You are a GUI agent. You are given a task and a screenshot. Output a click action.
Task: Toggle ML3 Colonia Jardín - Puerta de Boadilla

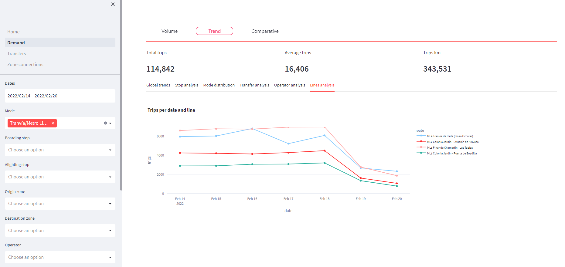pyautogui.click(x=451, y=154)
